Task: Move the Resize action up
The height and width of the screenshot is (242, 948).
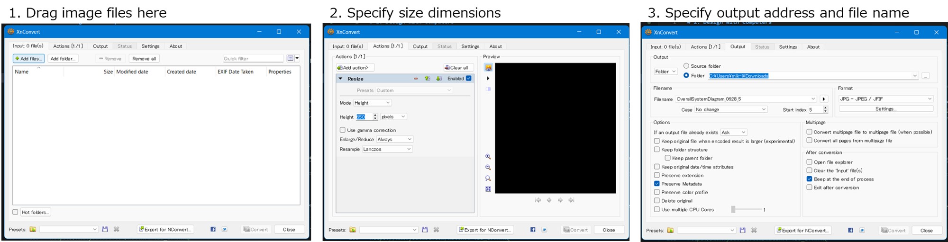Action: click(428, 79)
